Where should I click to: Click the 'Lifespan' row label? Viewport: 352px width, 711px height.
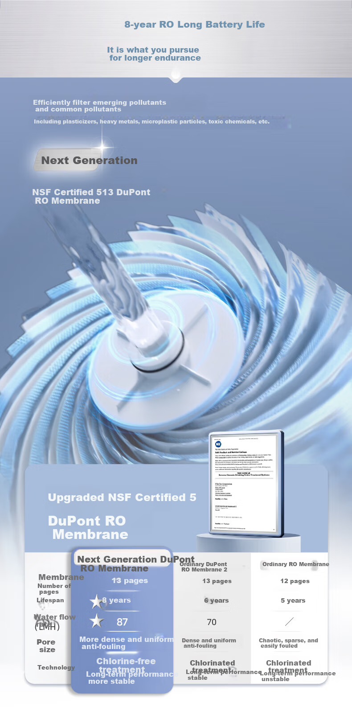[50, 600]
